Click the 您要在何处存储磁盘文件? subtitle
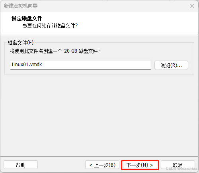The width and height of the screenshot is (199, 173). pos(50,26)
